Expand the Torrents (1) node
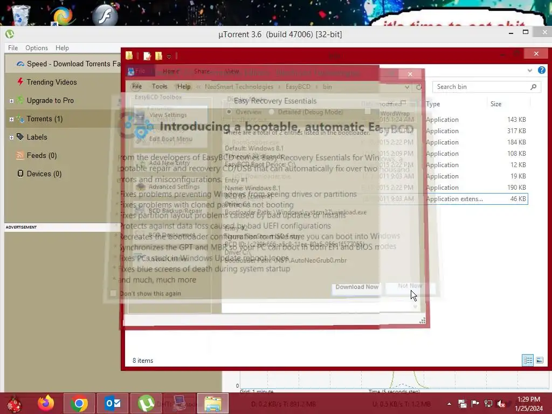This screenshot has width=552, height=414. click(11, 119)
